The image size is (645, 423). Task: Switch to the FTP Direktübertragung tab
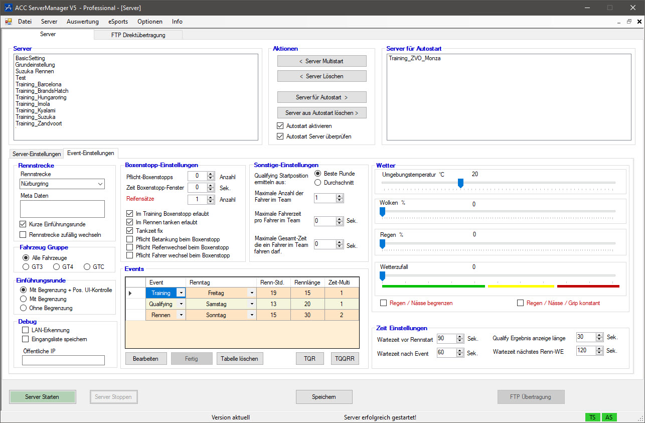coord(138,35)
